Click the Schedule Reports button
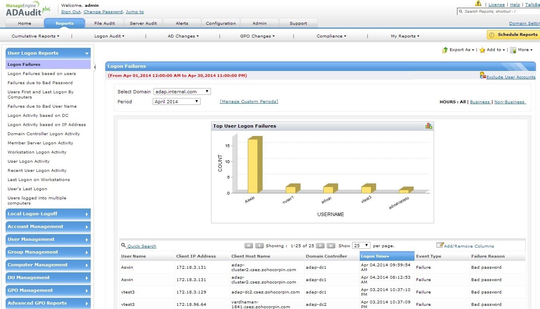Screen dimensions: 540x309 click(513, 35)
